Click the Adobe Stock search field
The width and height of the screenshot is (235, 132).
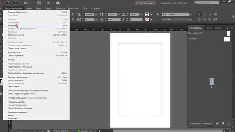point(207,3)
